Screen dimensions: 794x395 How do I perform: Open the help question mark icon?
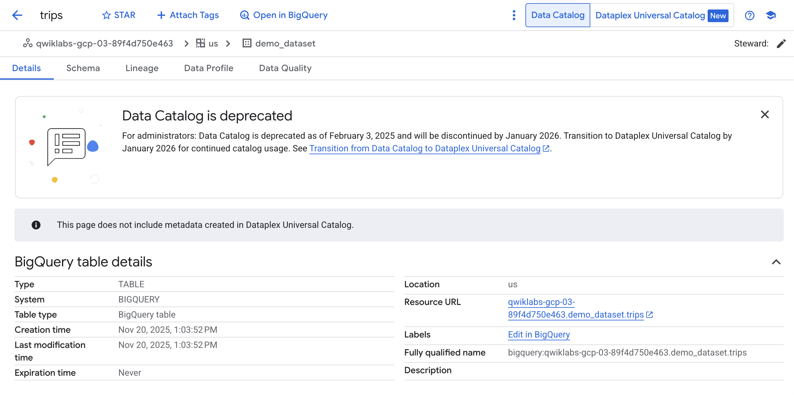pyautogui.click(x=749, y=15)
